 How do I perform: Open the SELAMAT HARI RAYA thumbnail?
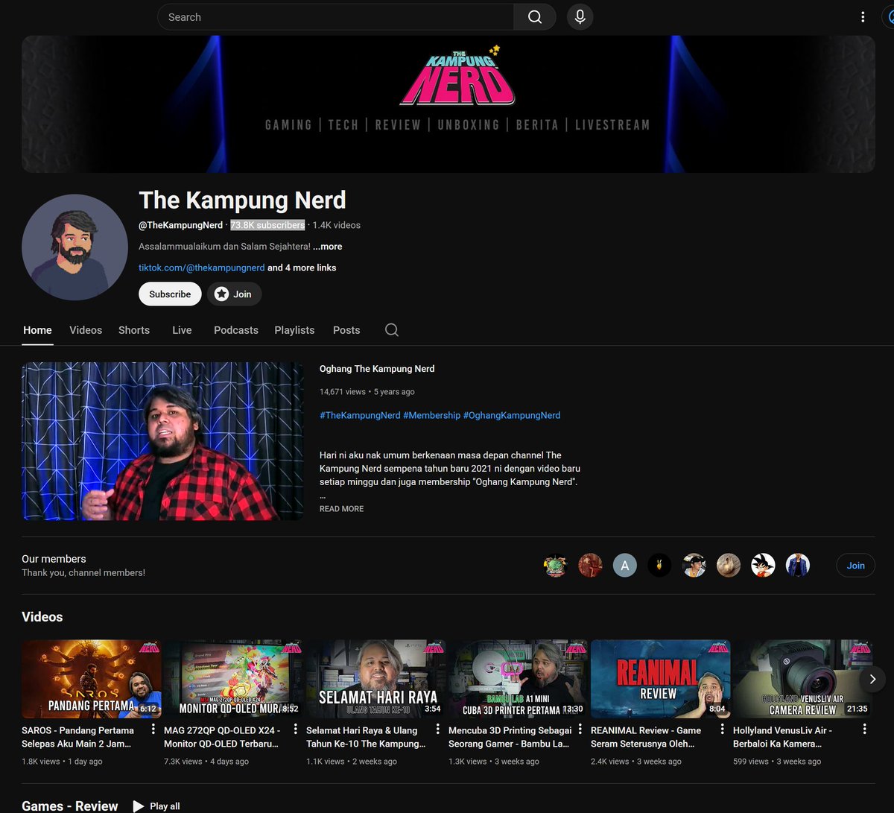(375, 679)
